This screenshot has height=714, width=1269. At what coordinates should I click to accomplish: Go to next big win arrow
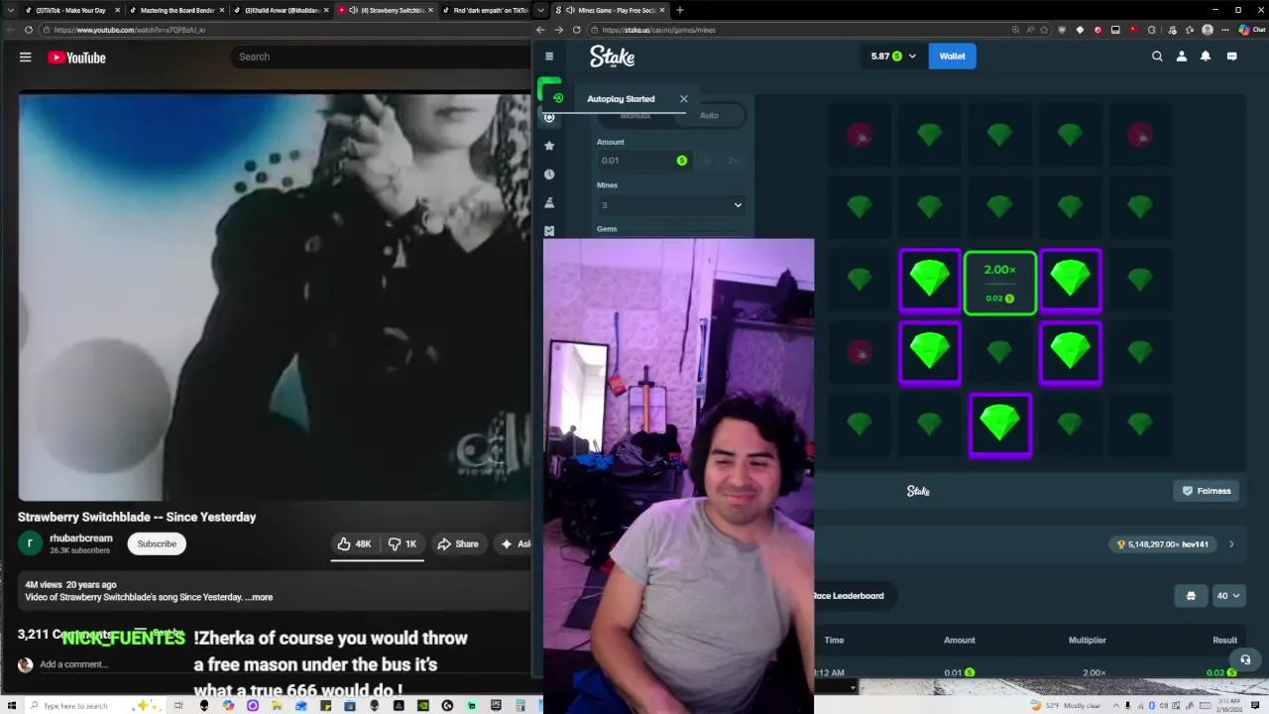[1231, 544]
